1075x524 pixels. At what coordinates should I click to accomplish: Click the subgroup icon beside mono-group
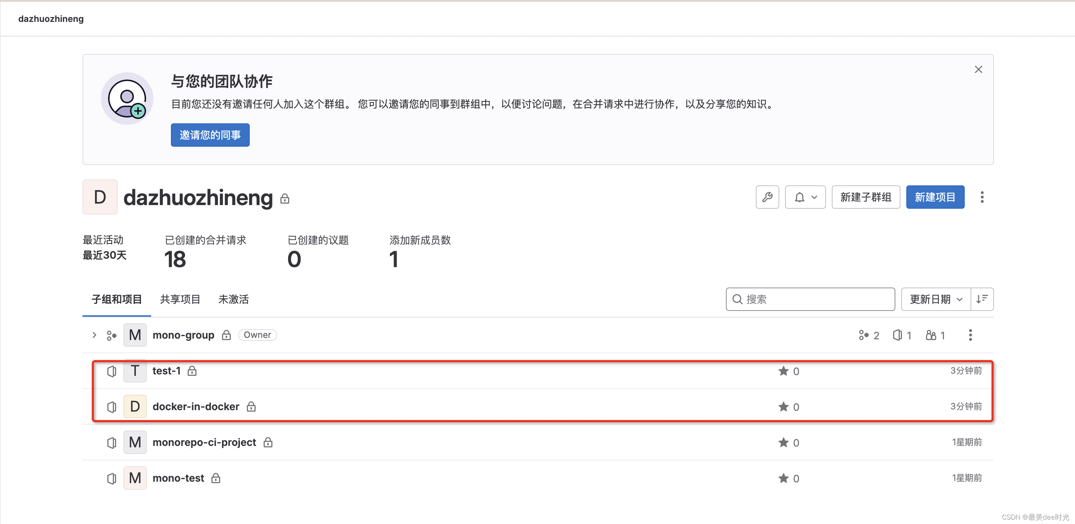point(111,335)
